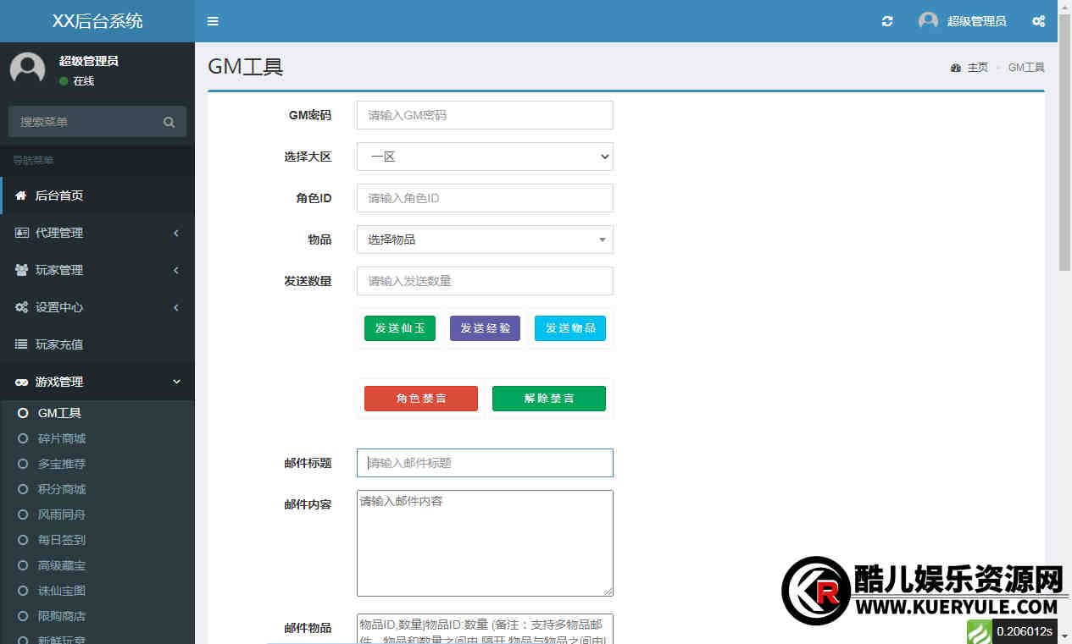Toggle the hamburger sidebar menu icon
This screenshot has height=644, width=1072.
pos(213,21)
